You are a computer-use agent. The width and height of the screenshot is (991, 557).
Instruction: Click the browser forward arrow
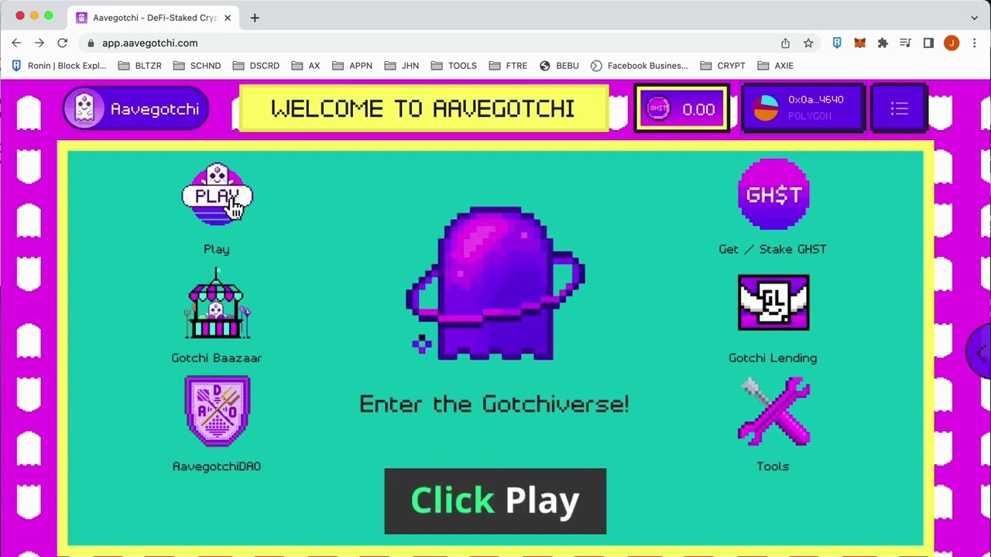point(39,43)
